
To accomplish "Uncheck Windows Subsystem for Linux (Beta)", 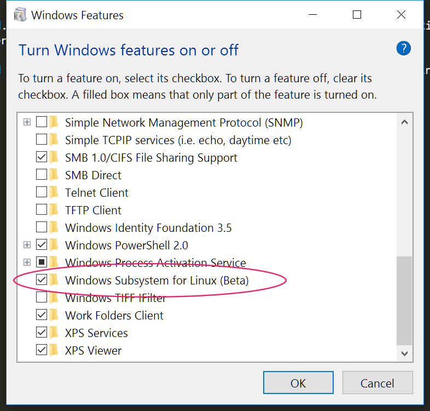I will coord(42,280).
